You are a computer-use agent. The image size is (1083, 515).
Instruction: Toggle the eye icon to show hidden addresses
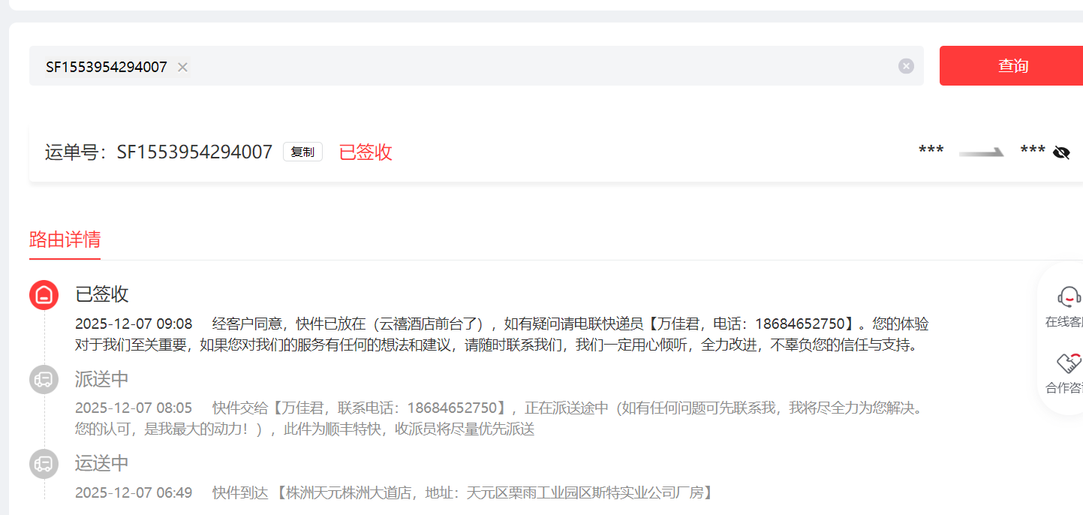pos(1060,152)
